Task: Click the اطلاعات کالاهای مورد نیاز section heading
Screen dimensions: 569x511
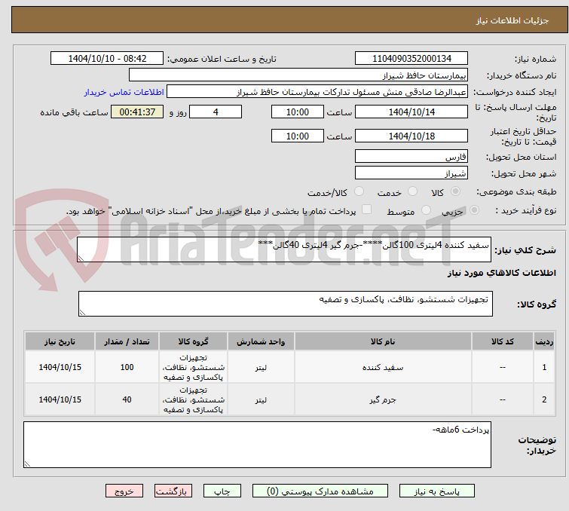Action: (x=501, y=273)
